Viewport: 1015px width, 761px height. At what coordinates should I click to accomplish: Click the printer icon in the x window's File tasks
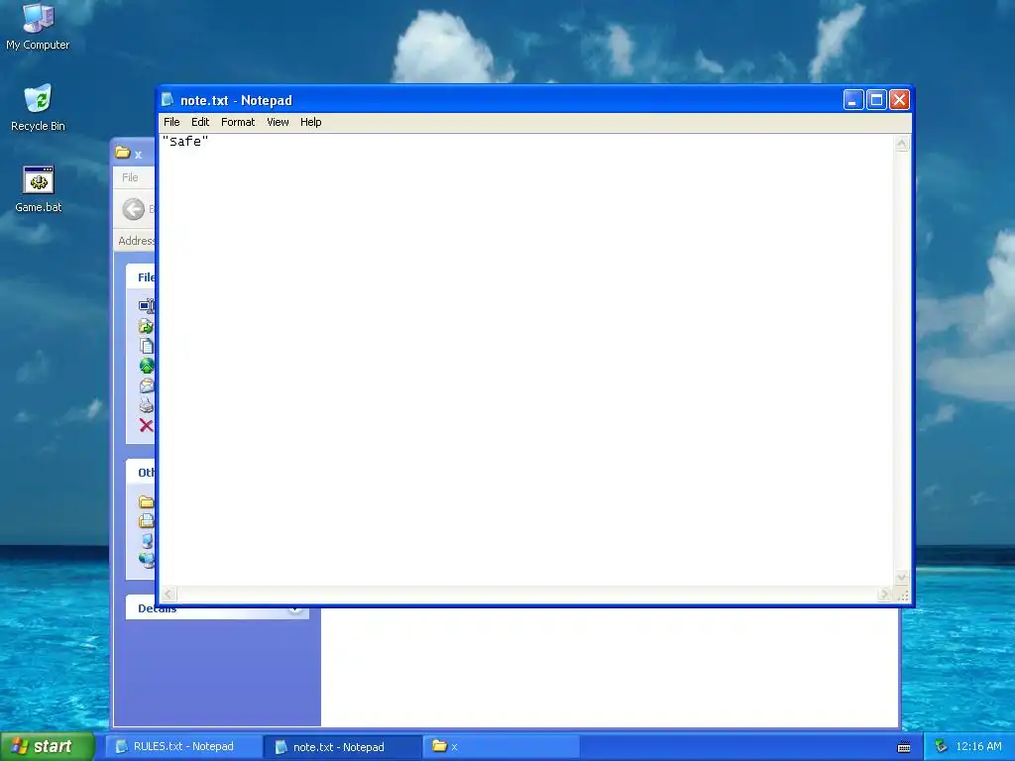point(147,405)
